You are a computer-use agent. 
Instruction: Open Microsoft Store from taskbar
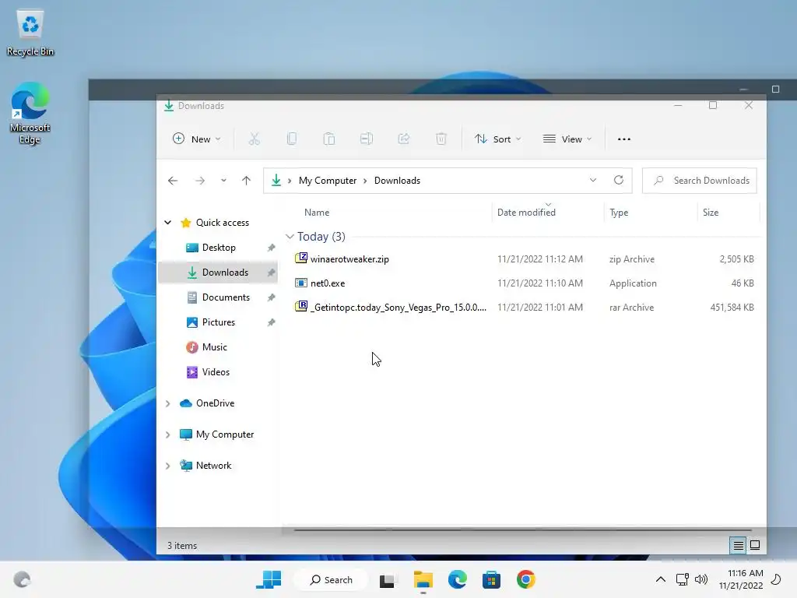coord(492,579)
